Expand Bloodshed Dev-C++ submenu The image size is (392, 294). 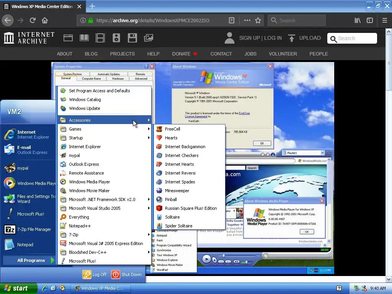point(105,252)
